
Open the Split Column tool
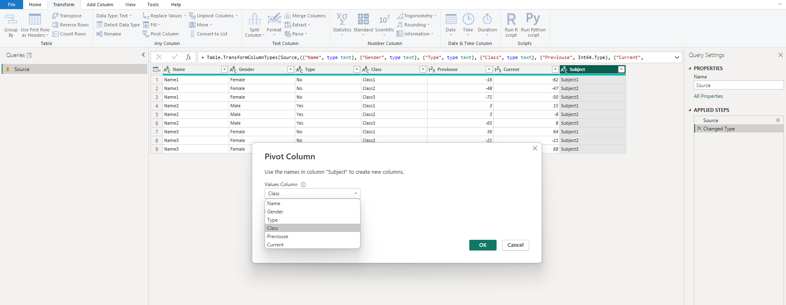255,25
